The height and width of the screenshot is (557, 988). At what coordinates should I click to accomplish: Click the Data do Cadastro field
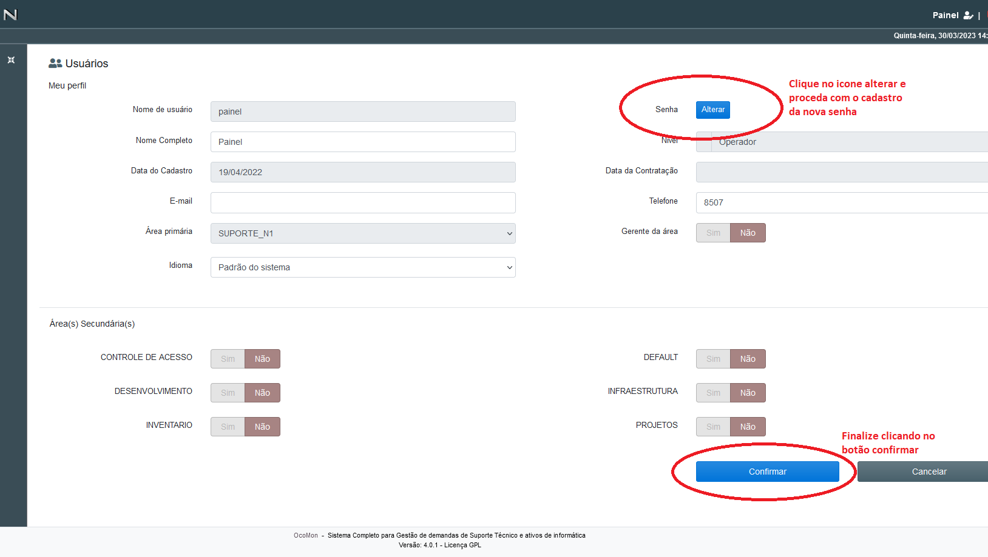(x=363, y=172)
